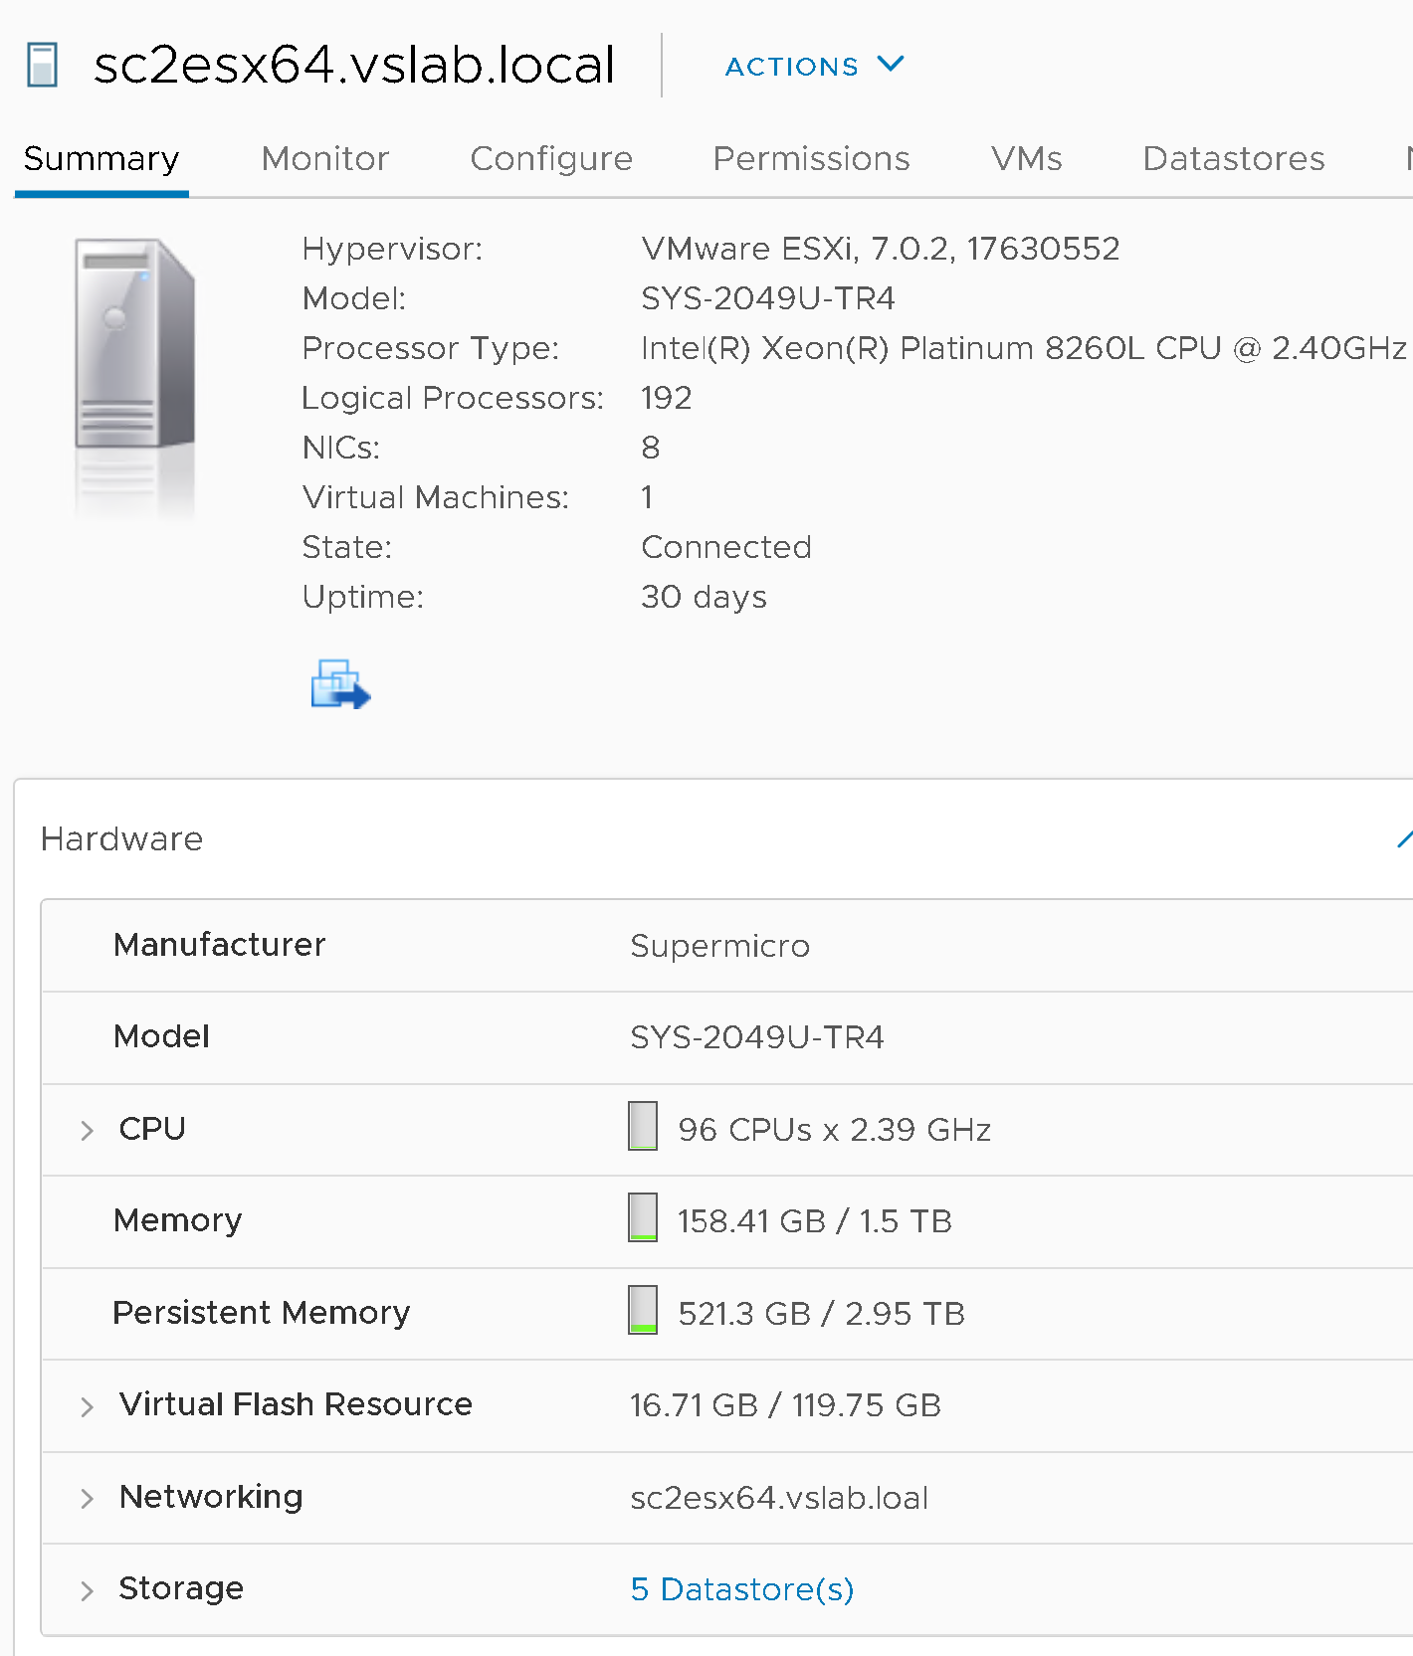Select the VMs tab
This screenshot has height=1656, width=1413.
click(1026, 159)
